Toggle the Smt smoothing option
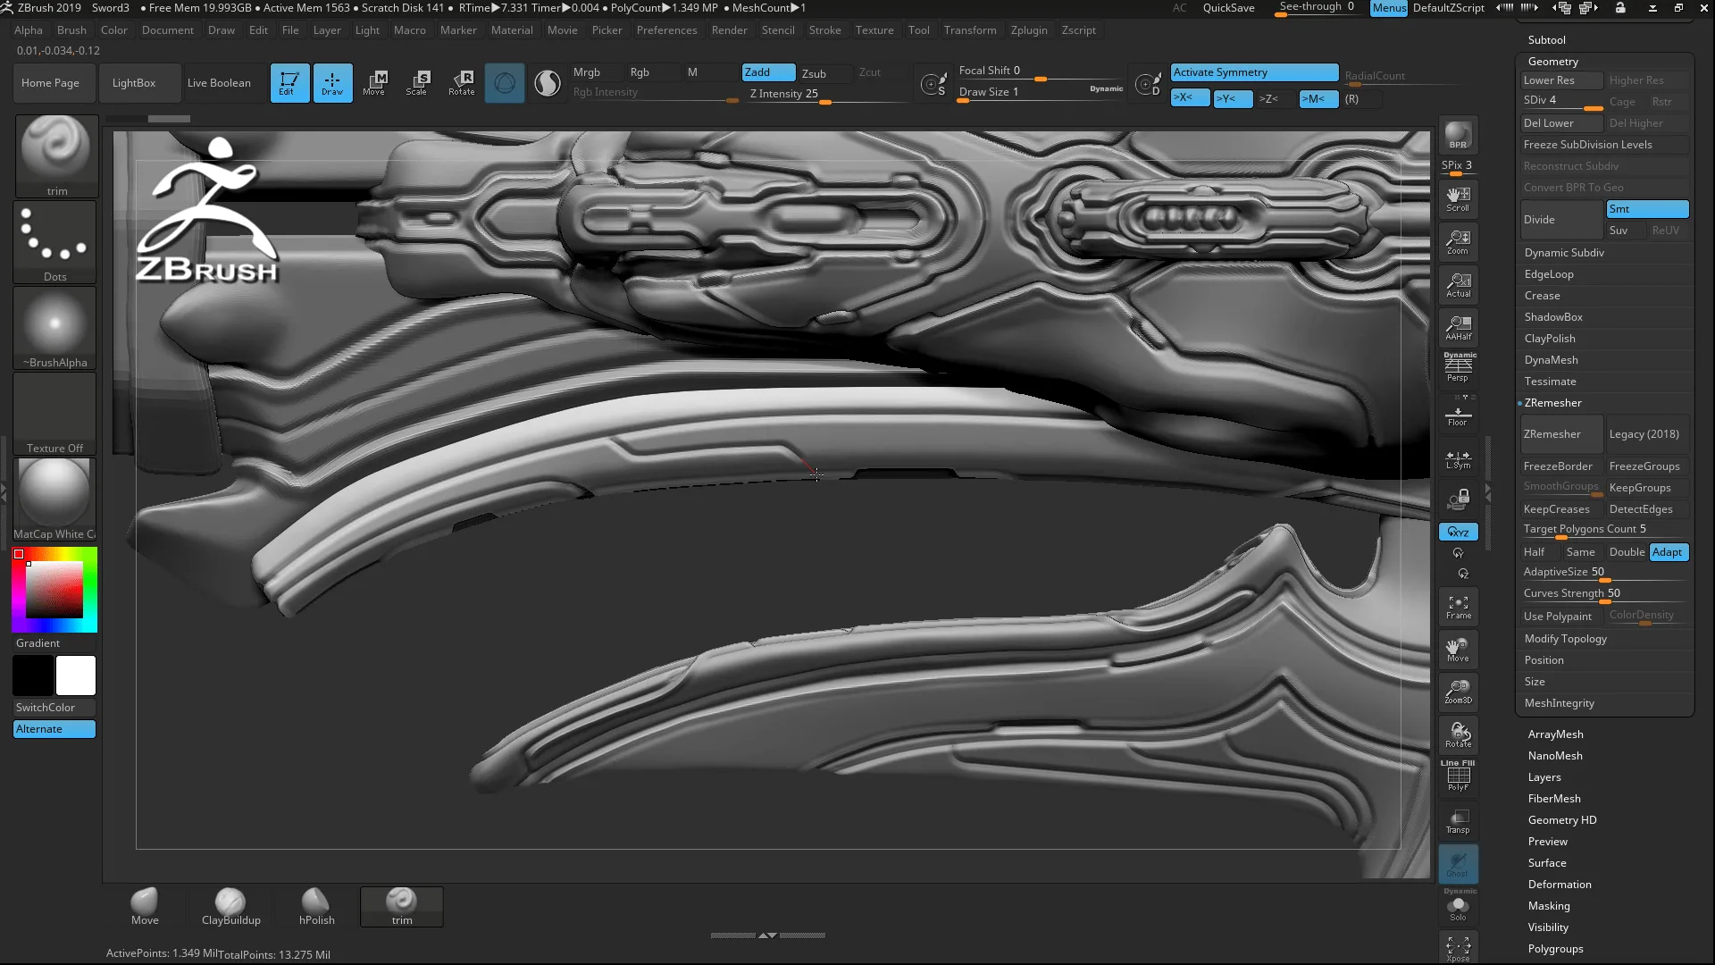This screenshot has width=1715, height=965. point(1646,209)
